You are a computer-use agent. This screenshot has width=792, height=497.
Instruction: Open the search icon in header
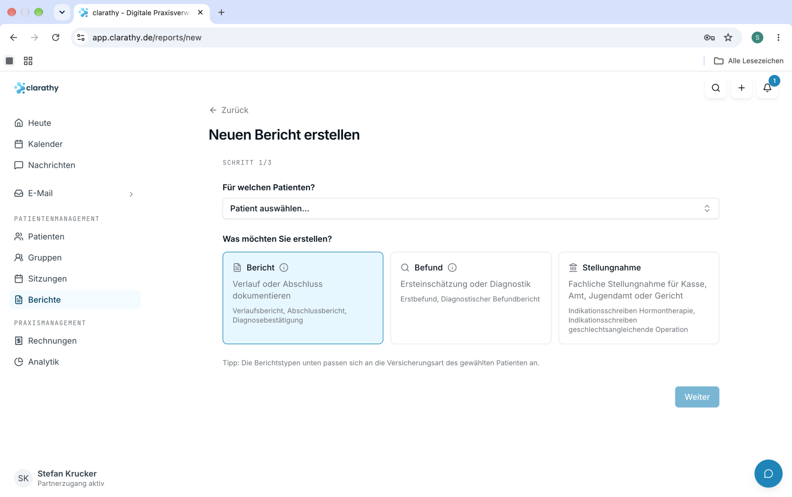point(716,88)
